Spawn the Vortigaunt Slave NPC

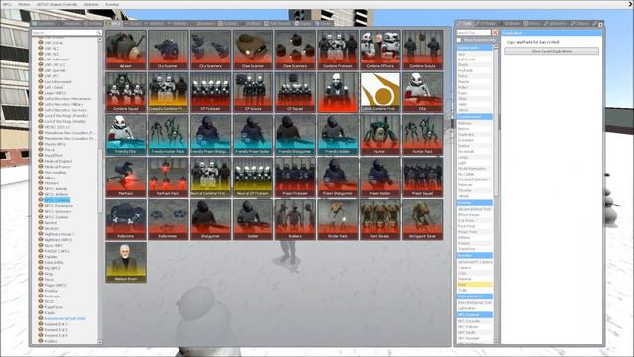tap(423, 220)
